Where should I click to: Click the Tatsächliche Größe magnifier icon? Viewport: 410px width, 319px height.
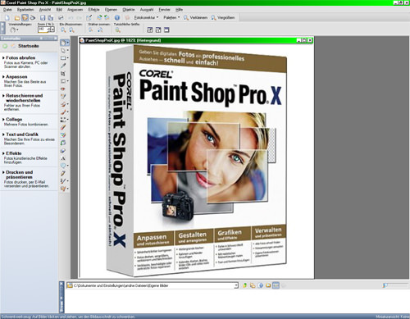(118, 30)
